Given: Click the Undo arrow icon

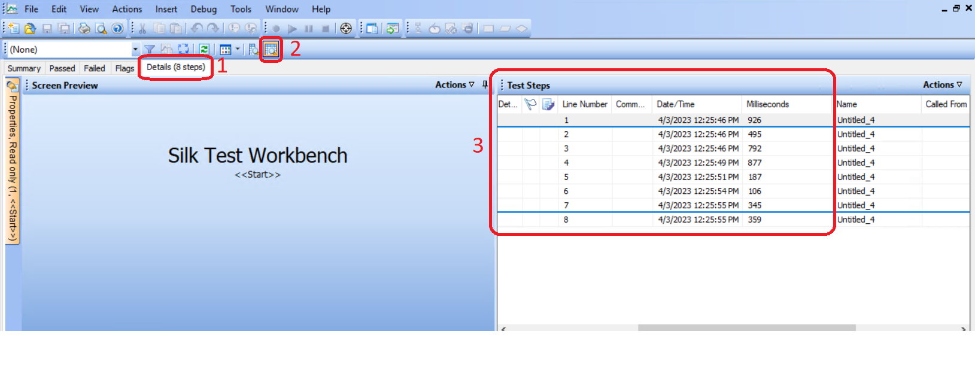Looking at the screenshot, I should (x=196, y=28).
